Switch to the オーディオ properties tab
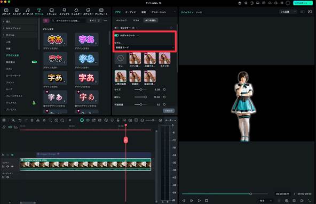 (131, 12)
